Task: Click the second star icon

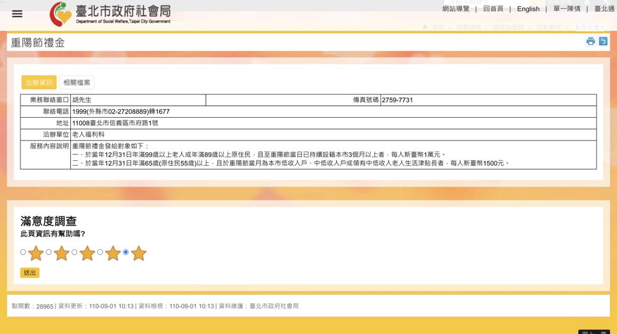Action: (x=61, y=253)
